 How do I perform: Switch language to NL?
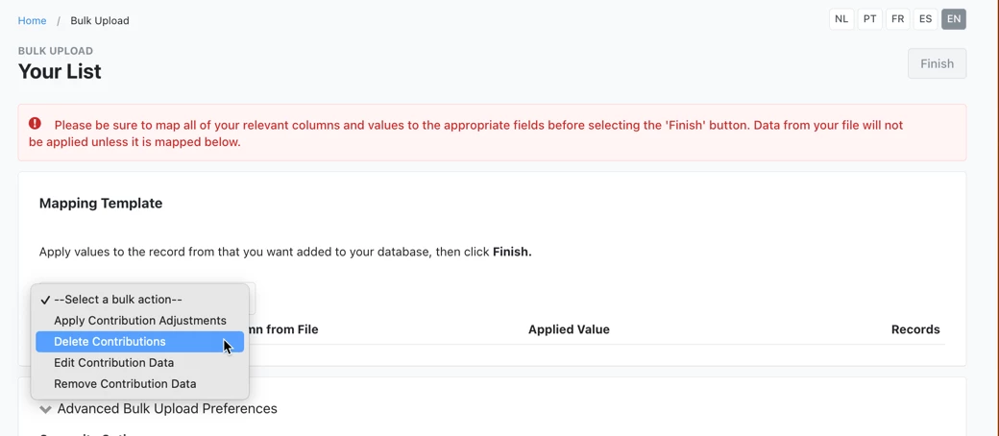click(841, 19)
